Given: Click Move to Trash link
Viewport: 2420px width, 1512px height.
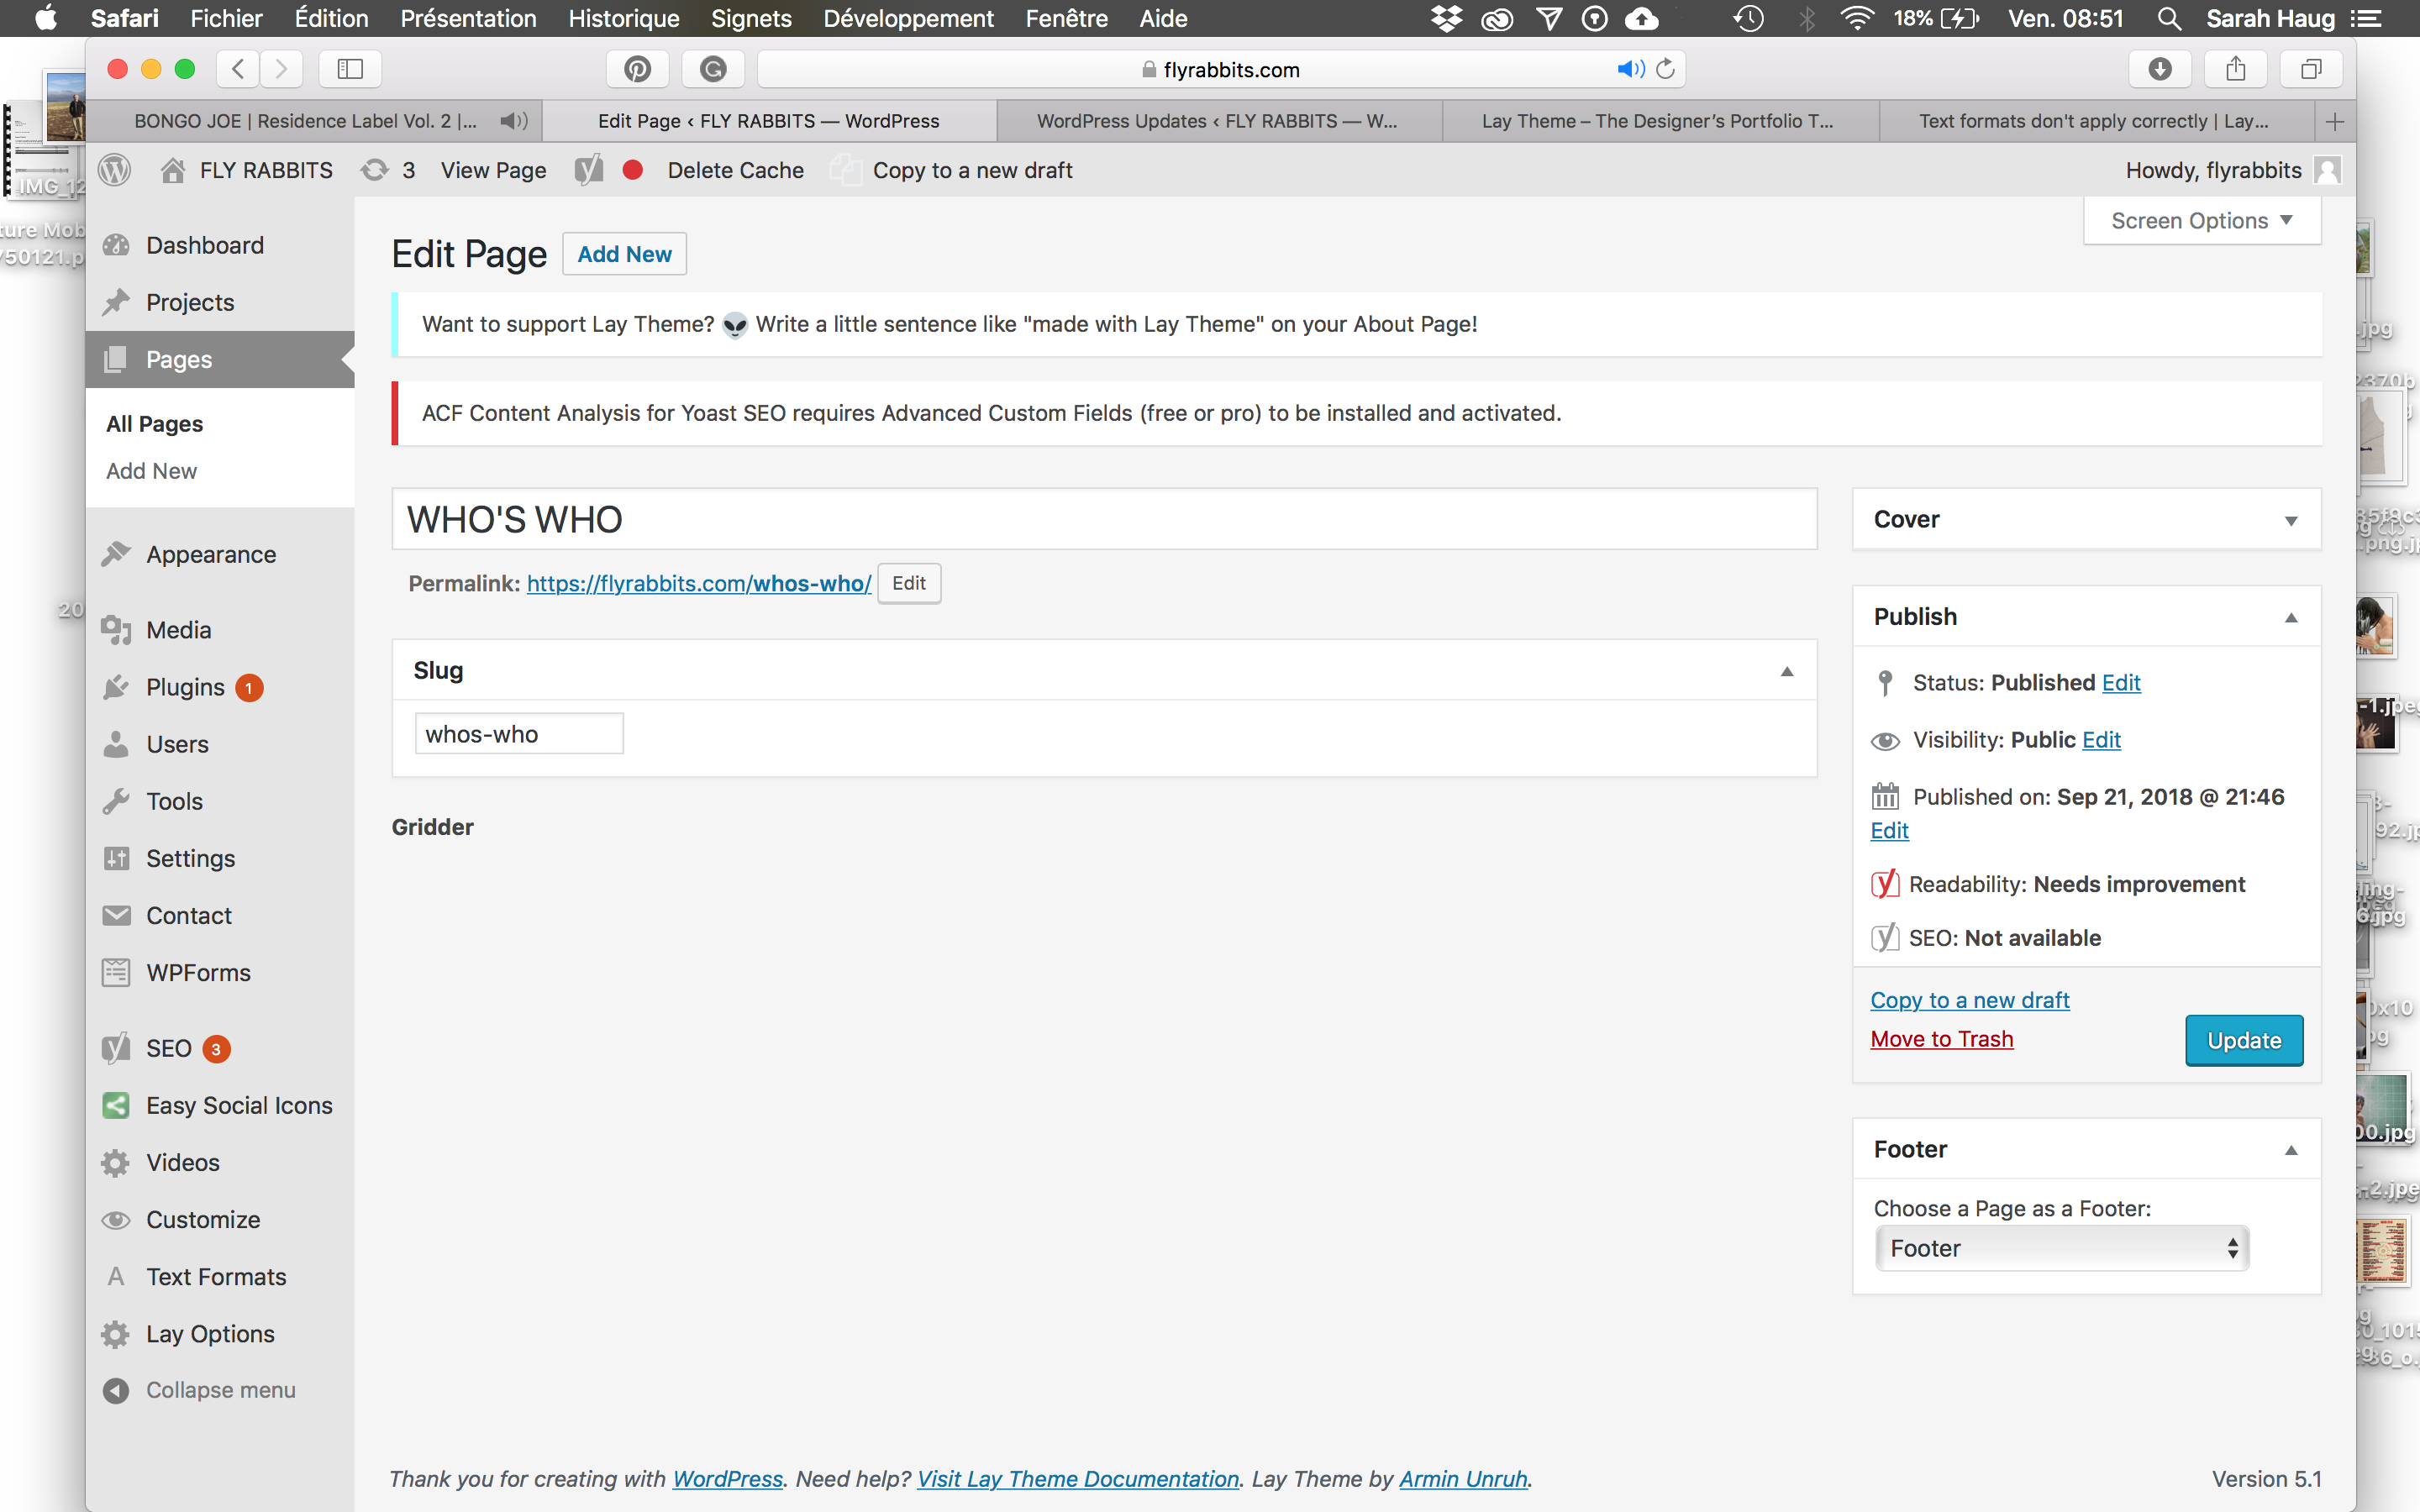Looking at the screenshot, I should pos(1941,1039).
